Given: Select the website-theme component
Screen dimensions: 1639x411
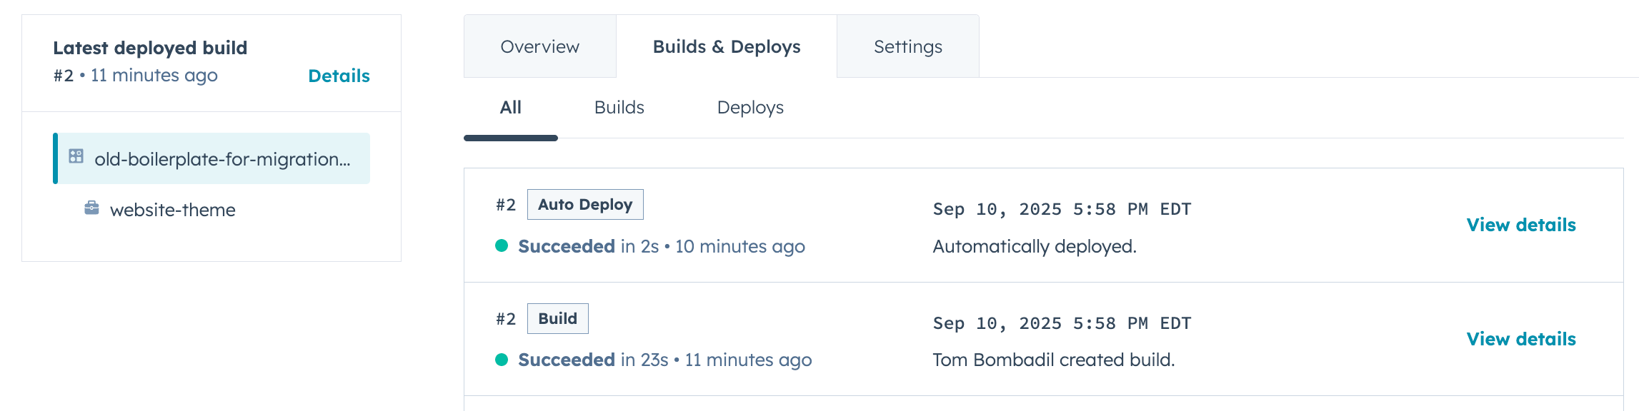Looking at the screenshot, I should [x=172, y=210].
